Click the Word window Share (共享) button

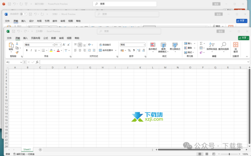(242, 21)
